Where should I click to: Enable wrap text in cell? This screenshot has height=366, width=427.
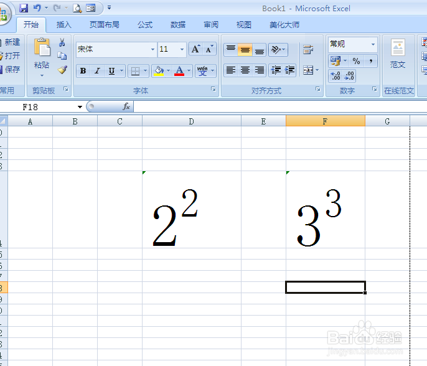pos(308,50)
